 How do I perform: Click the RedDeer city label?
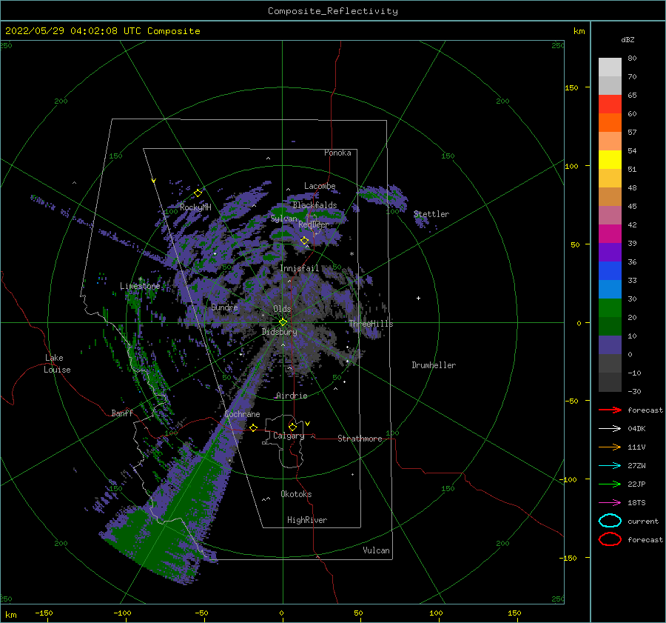(x=314, y=224)
